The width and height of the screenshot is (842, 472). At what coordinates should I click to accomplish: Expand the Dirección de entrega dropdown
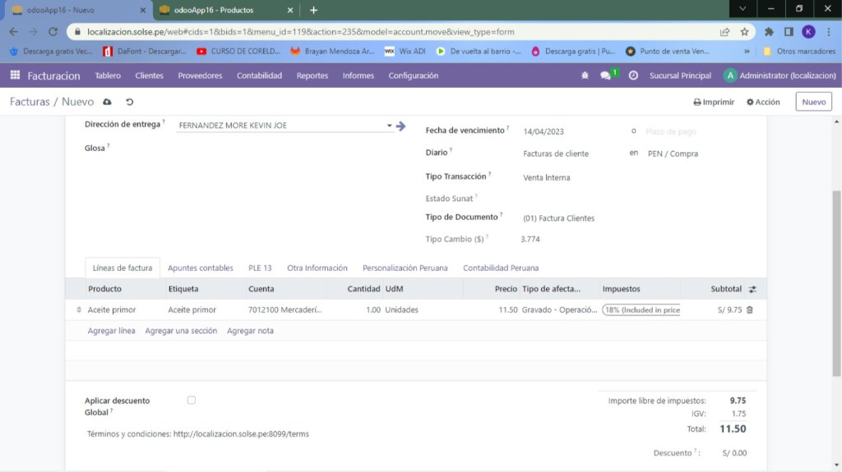[x=389, y=126]
